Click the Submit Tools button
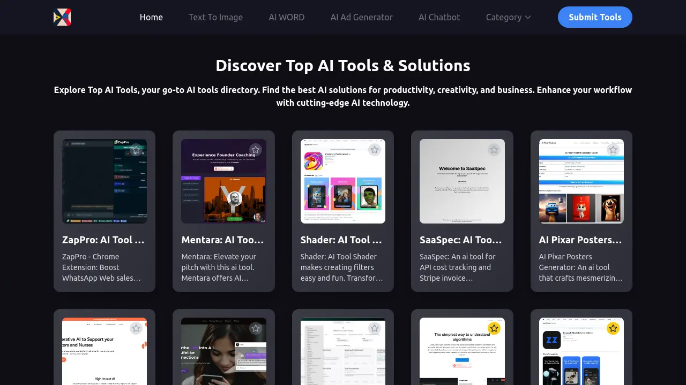The width and height of the screenshot is (686, 385). coord(595,17)
